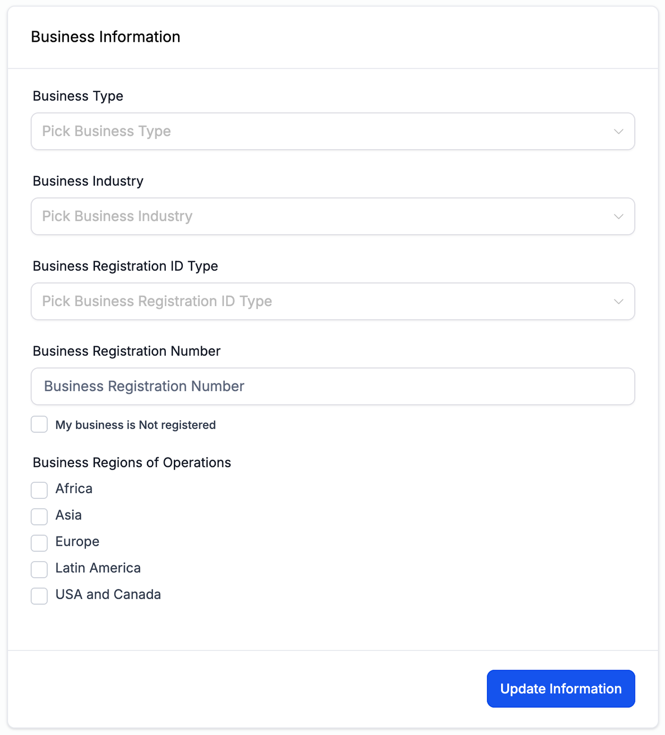Click the Business Industry field label
The width and height of the screenshot is (665, 735).
coord(88,181)
